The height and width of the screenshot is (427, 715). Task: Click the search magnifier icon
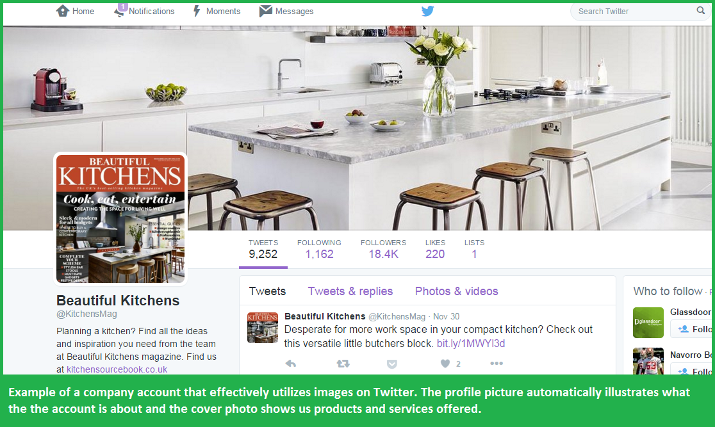click(700, 10)
